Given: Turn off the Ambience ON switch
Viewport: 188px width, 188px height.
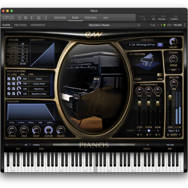Looking at the screenshot, I should [160, 45].
